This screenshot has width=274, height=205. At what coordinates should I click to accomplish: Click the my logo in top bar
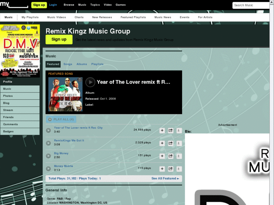tap(14, 5)
